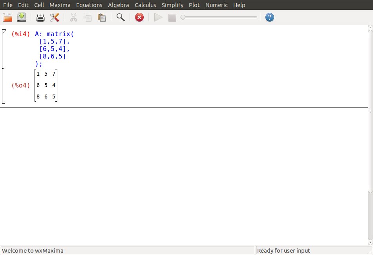
Task: Click the (%i4) input label
Action: tap(21, 34)
